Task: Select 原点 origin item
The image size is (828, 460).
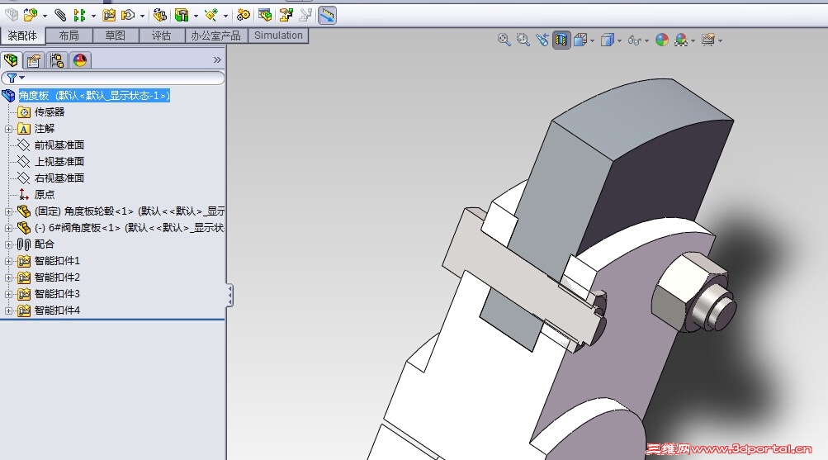Action: (45, 194)
